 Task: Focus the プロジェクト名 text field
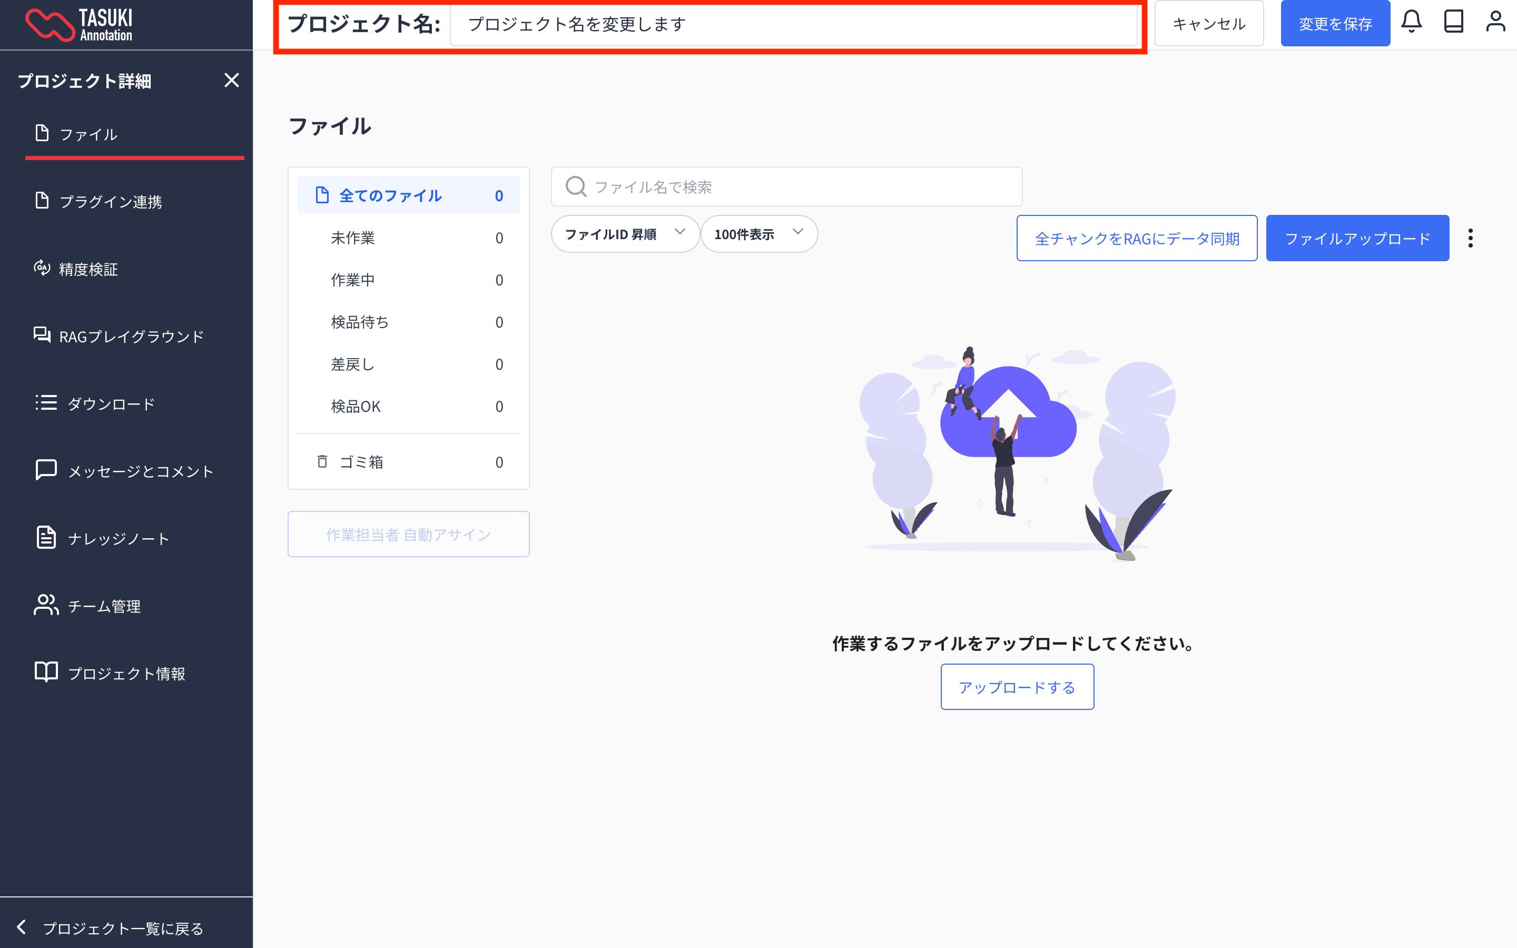pos(793,24)
